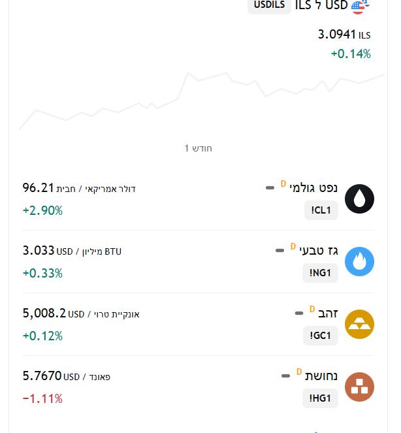Click the 'D' marker beside זהב
401x433 pixels.
[312, 309]
